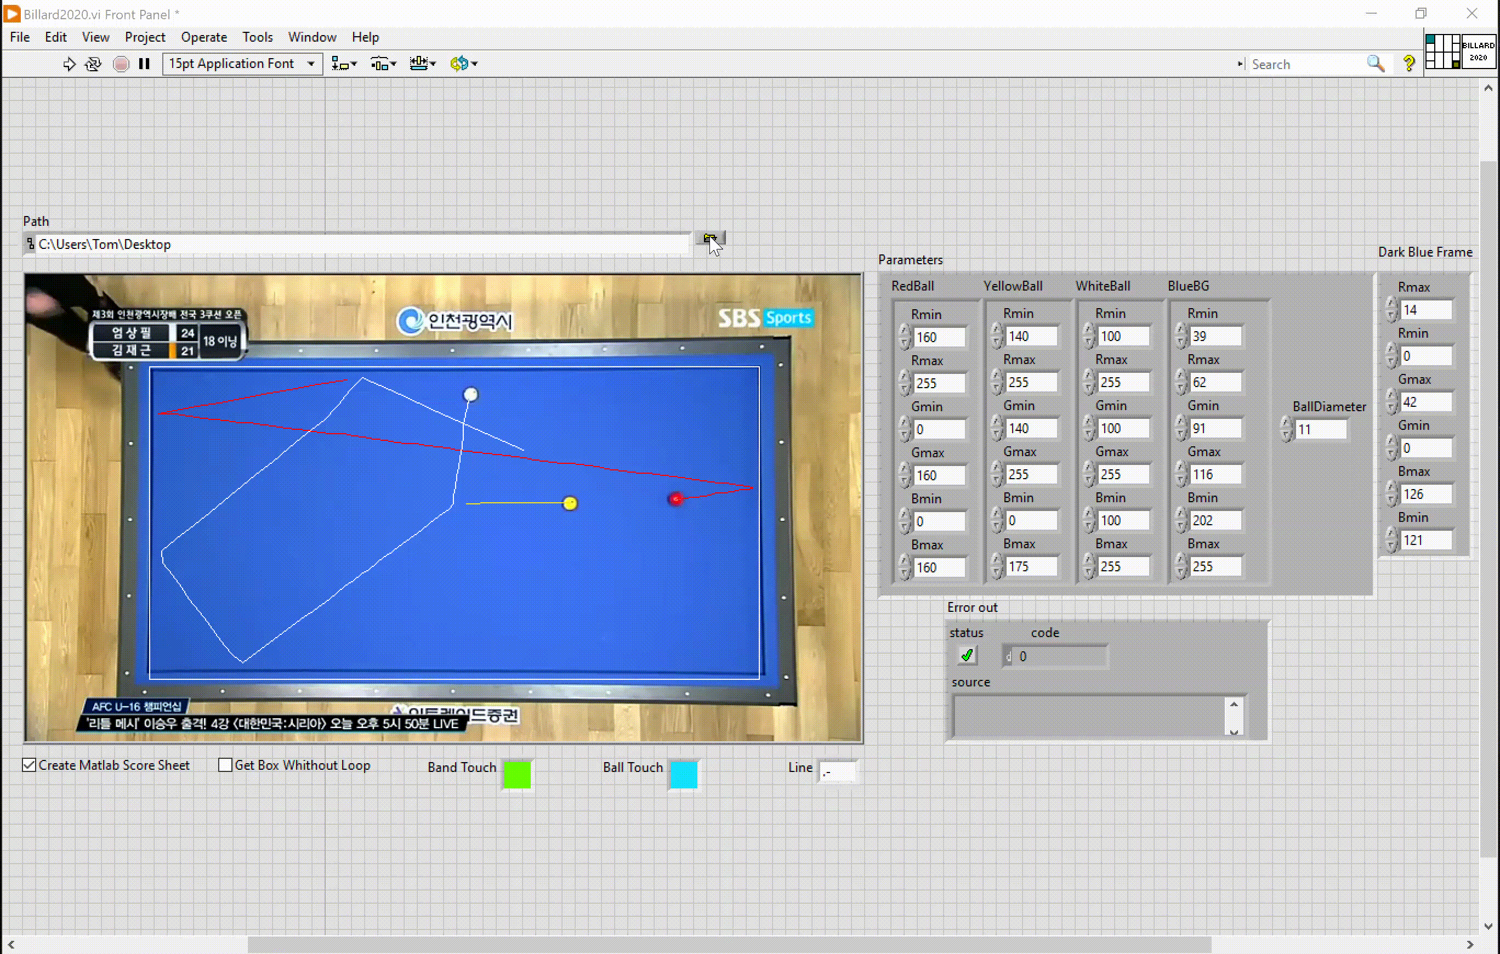
Task: Click the horizontal scrollbar thumb
Action: click(730, 944)
